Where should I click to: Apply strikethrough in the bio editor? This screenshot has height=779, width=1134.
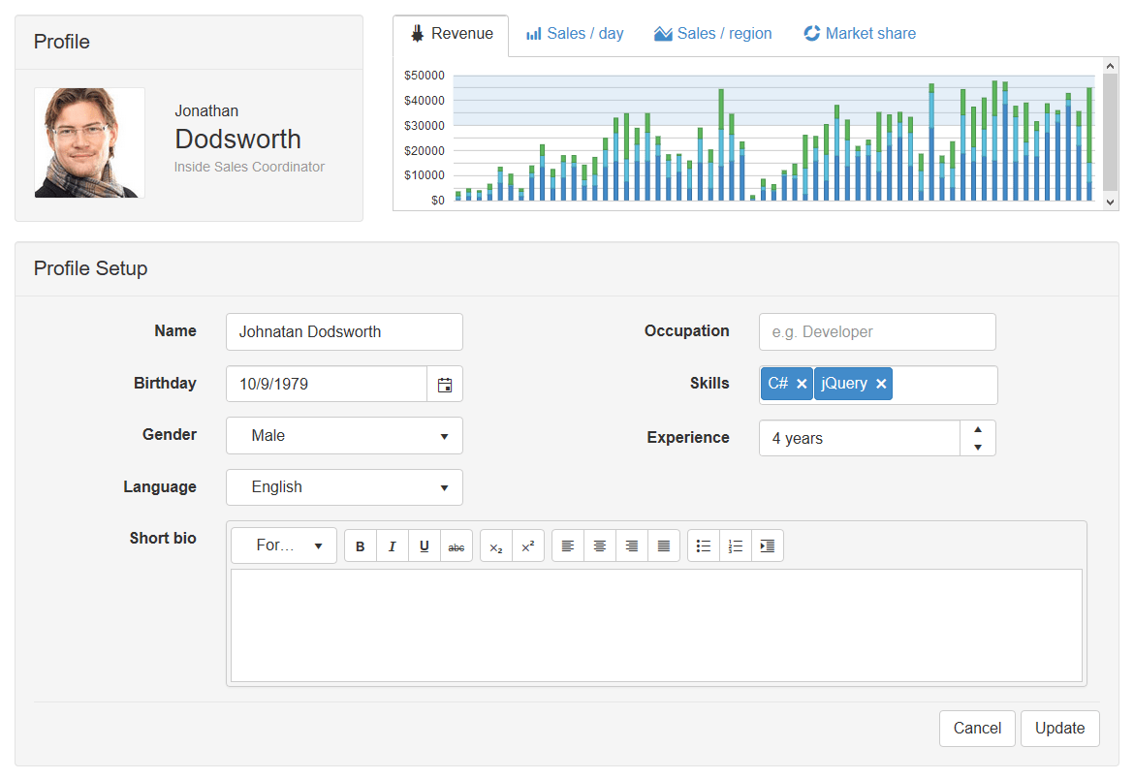(457, 546)
